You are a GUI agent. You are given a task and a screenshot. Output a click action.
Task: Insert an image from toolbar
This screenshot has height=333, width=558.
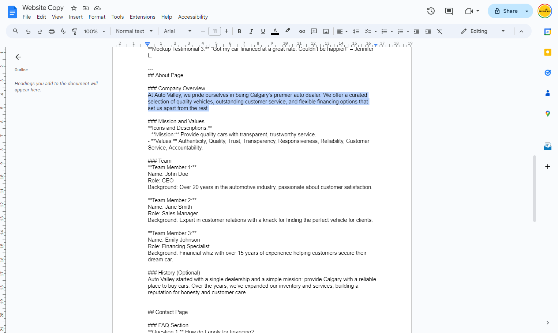point(326,31)
